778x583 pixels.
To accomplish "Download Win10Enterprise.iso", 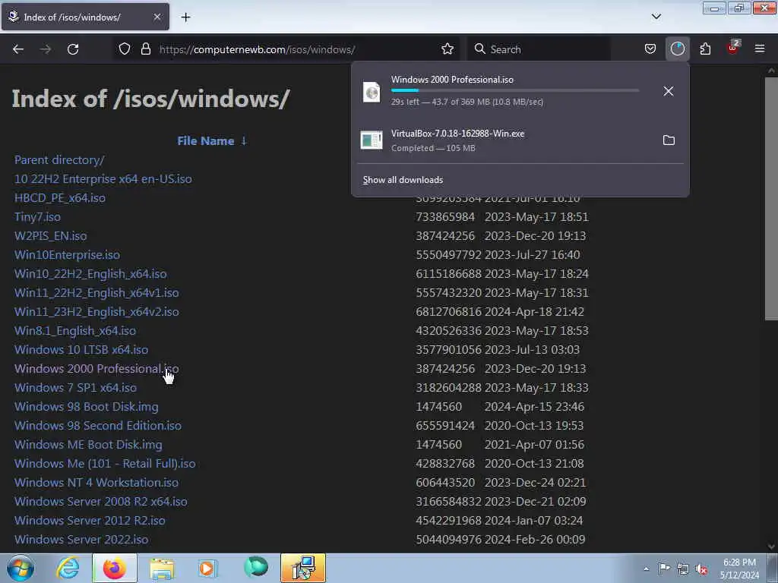I will point(67,255).
